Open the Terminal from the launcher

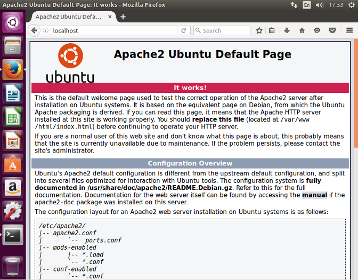pyautogui.click(x=13, y=235)
